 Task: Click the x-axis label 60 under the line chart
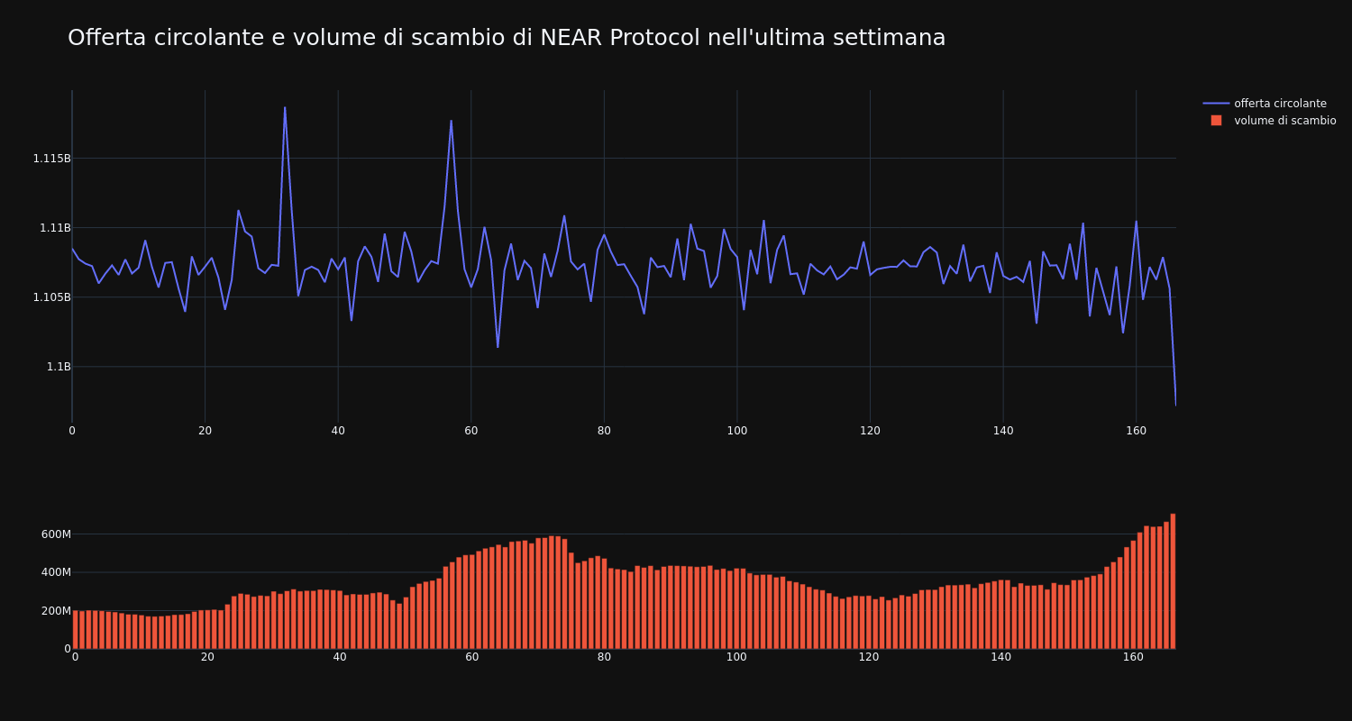pyautogui.click(x=470, y=431)
